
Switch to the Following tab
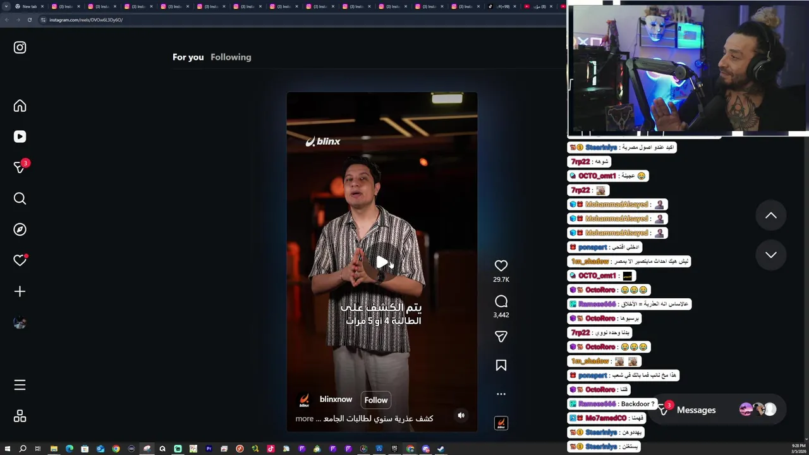click(231, 57)
